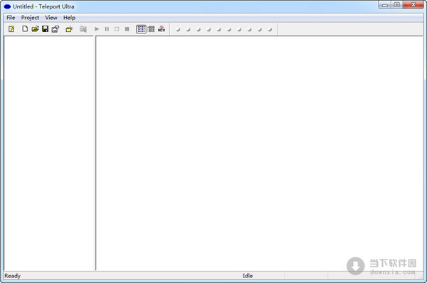
Task: Click the Teleport Ultra title bar app icon
Action: pyautogui.click(x=7, y=6)
